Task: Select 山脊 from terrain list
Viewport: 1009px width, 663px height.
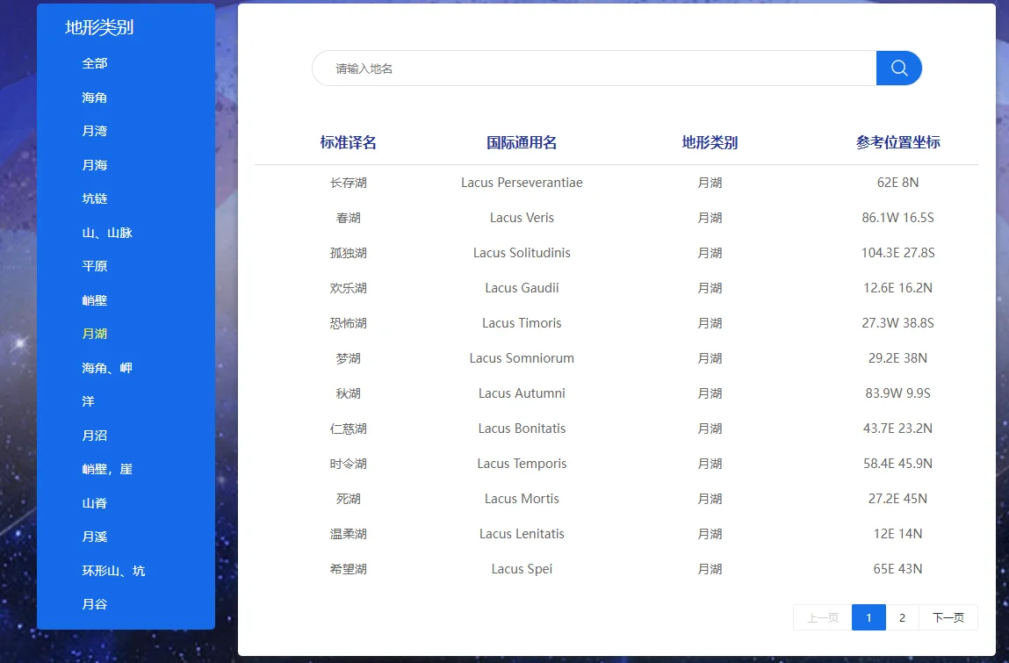Action: [x=95, y=503]
